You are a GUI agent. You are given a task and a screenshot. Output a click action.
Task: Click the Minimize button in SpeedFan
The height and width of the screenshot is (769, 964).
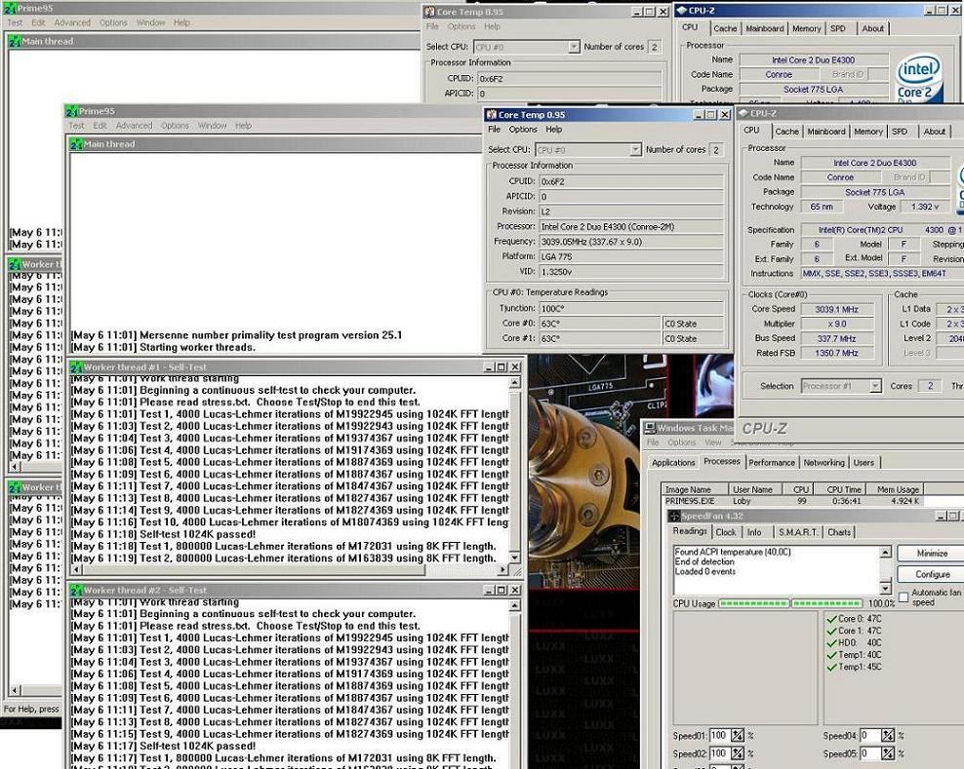[932, 554]
